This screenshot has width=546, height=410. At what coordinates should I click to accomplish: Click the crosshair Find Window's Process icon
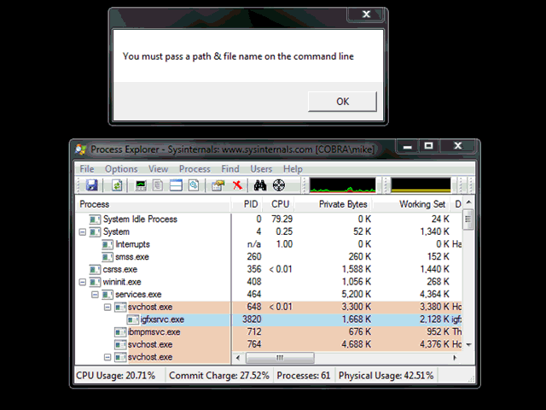point(279,185)
